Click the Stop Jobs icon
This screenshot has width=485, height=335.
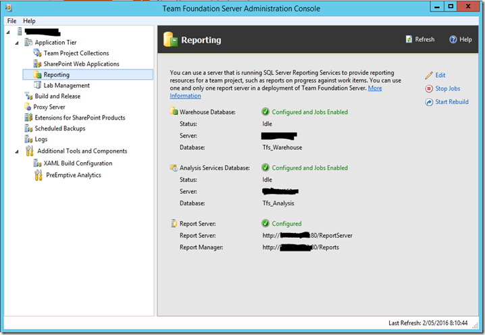coord(429,88)
